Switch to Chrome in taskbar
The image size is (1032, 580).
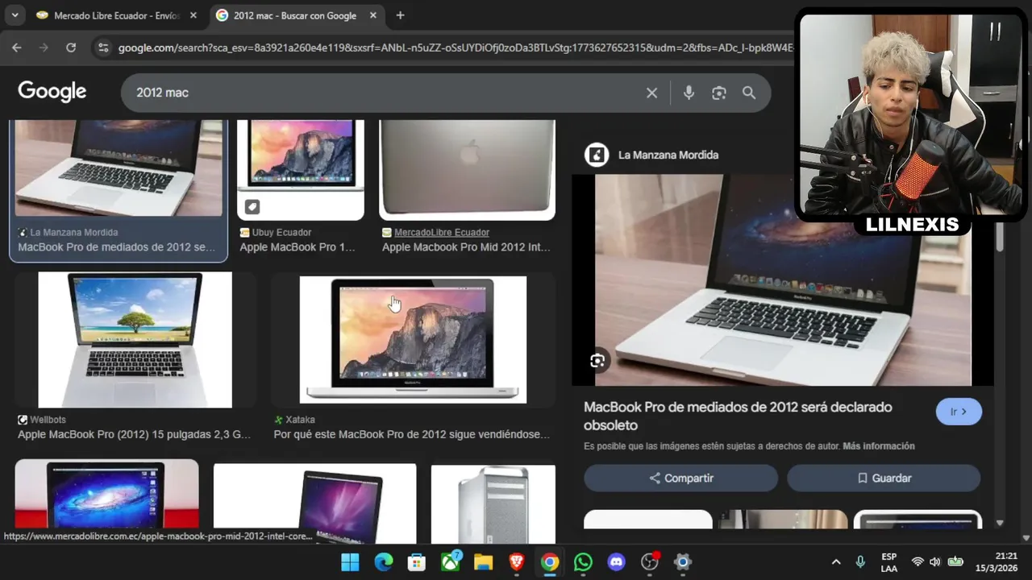(x=550, y=561)
